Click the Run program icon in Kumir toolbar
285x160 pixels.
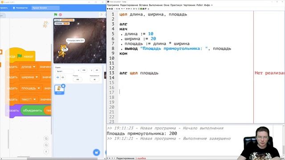coord(127,9)
